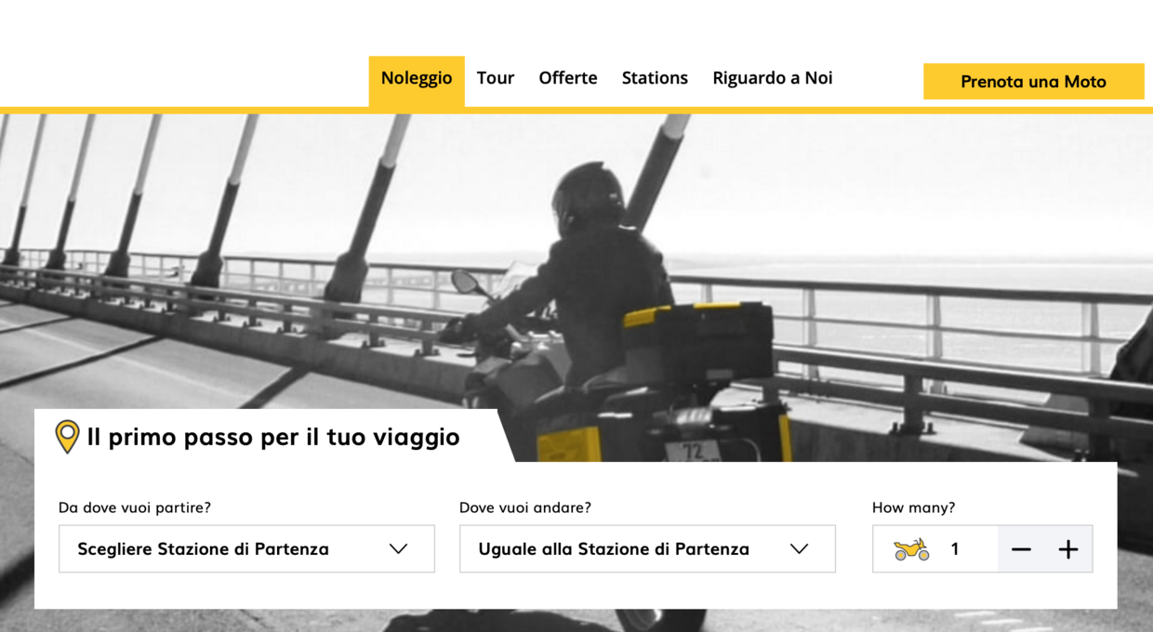The image size is (1153, 632).
Task: Decrease motorcycle count with minus button
Action: coord(1021,549)
